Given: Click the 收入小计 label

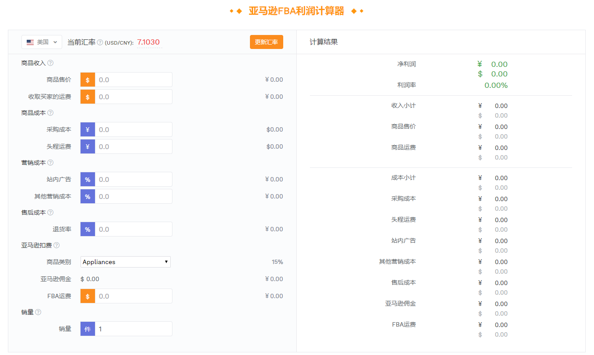Looking at the screenshot, I should pyautogui.click(x=404, y=105).
